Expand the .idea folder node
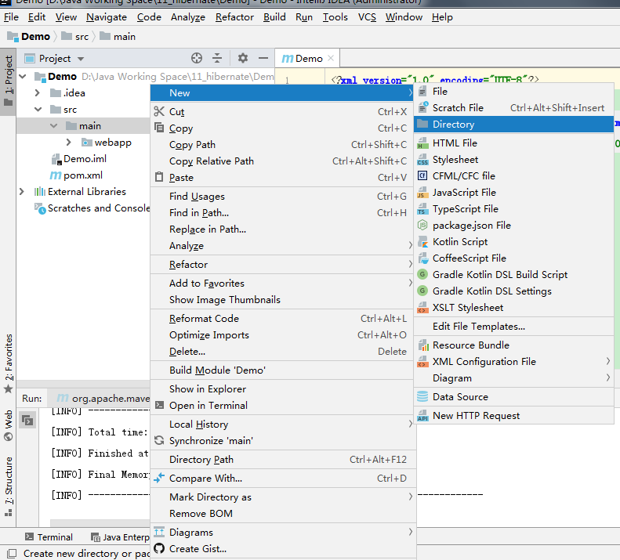Viewport: 620px width, 560px height. (38, 92)
